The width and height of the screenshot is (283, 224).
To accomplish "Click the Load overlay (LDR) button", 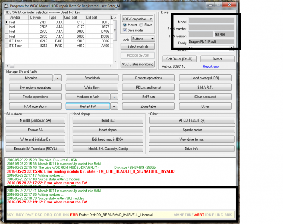I will [205, 78].
